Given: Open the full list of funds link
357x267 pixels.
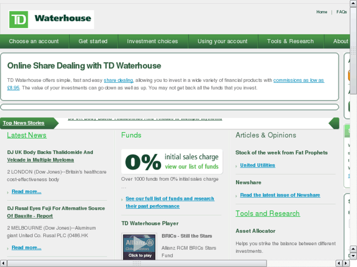Looking at the screenshot, I should click(170, 202).
